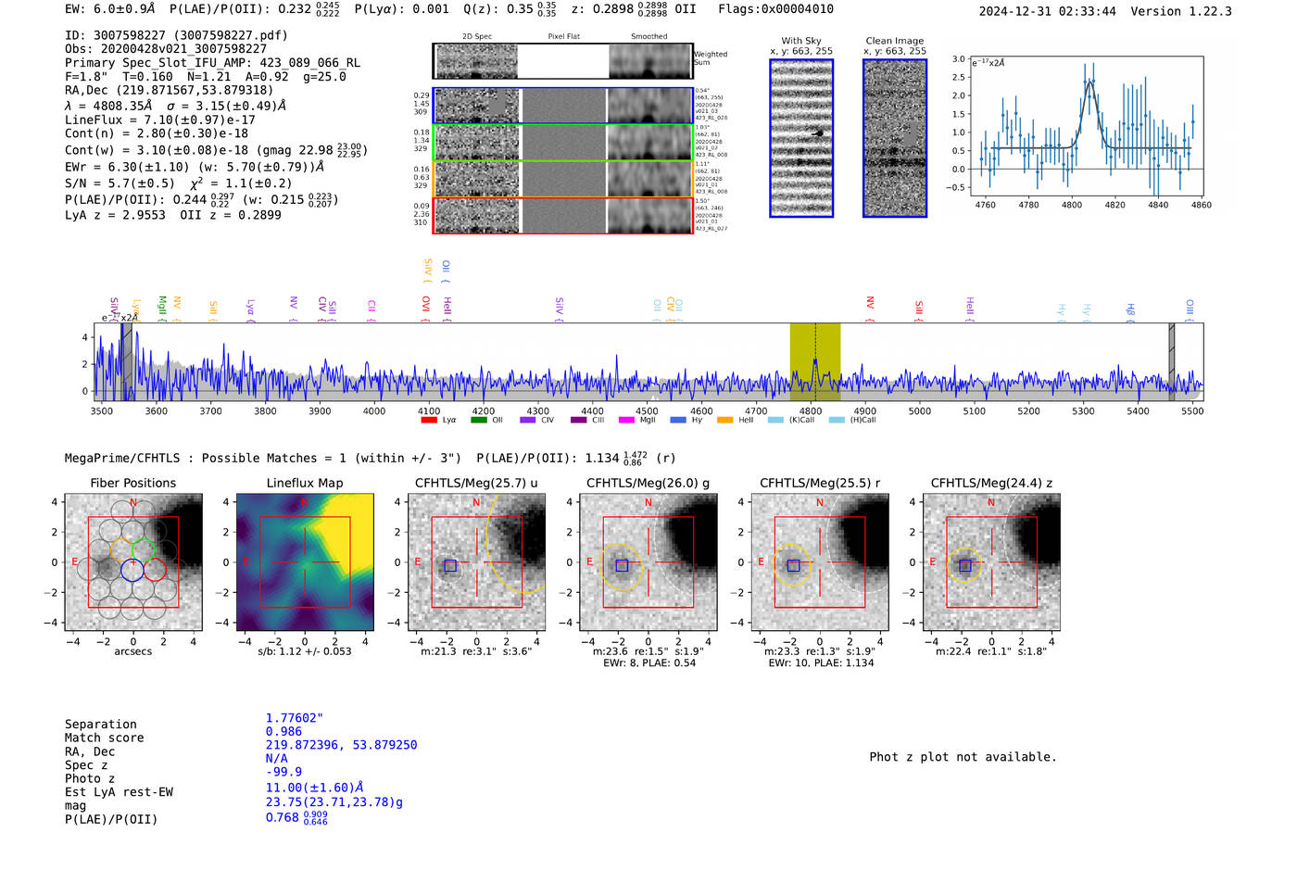Click the Photo z value -99.9

coord(284,772)
